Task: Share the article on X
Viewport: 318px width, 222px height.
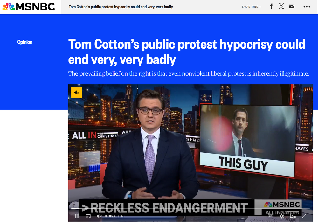Action: pos(281,6)
